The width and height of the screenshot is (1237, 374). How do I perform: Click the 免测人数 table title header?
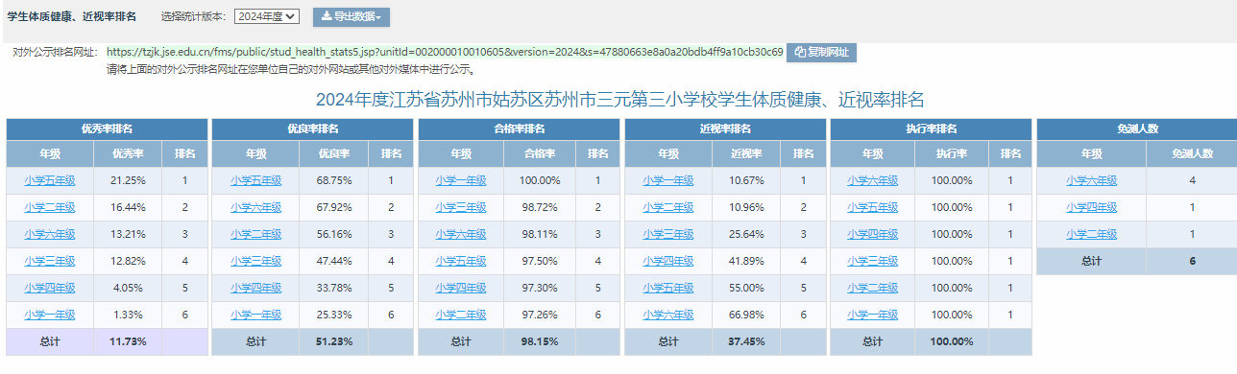[x=1137, y=129]
